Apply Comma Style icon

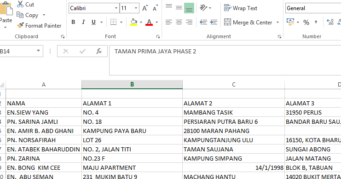(316, 22)
